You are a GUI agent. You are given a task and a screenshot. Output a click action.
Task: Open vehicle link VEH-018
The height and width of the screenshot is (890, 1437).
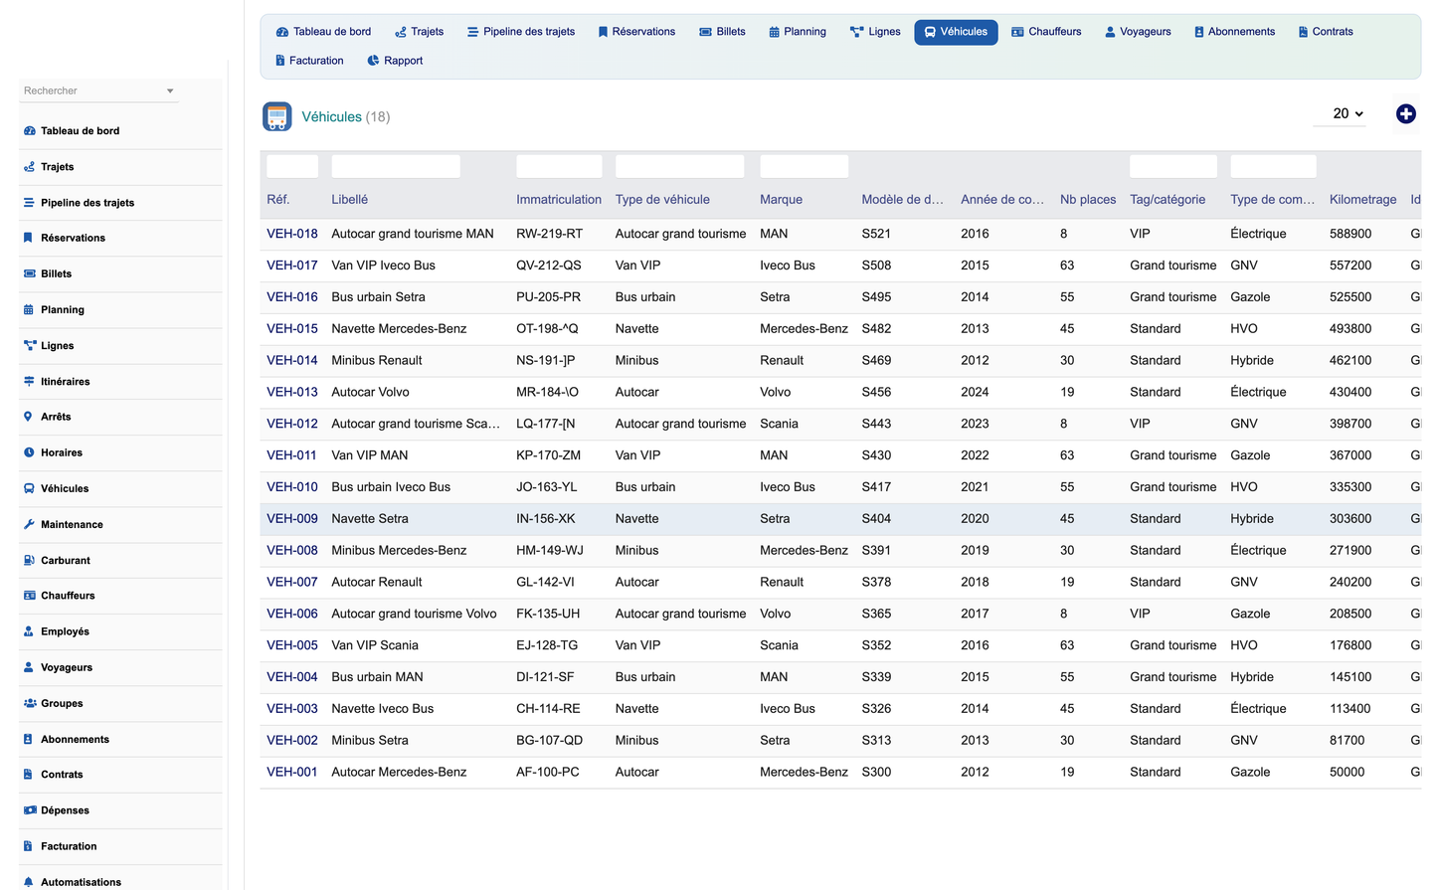point(292,234)
